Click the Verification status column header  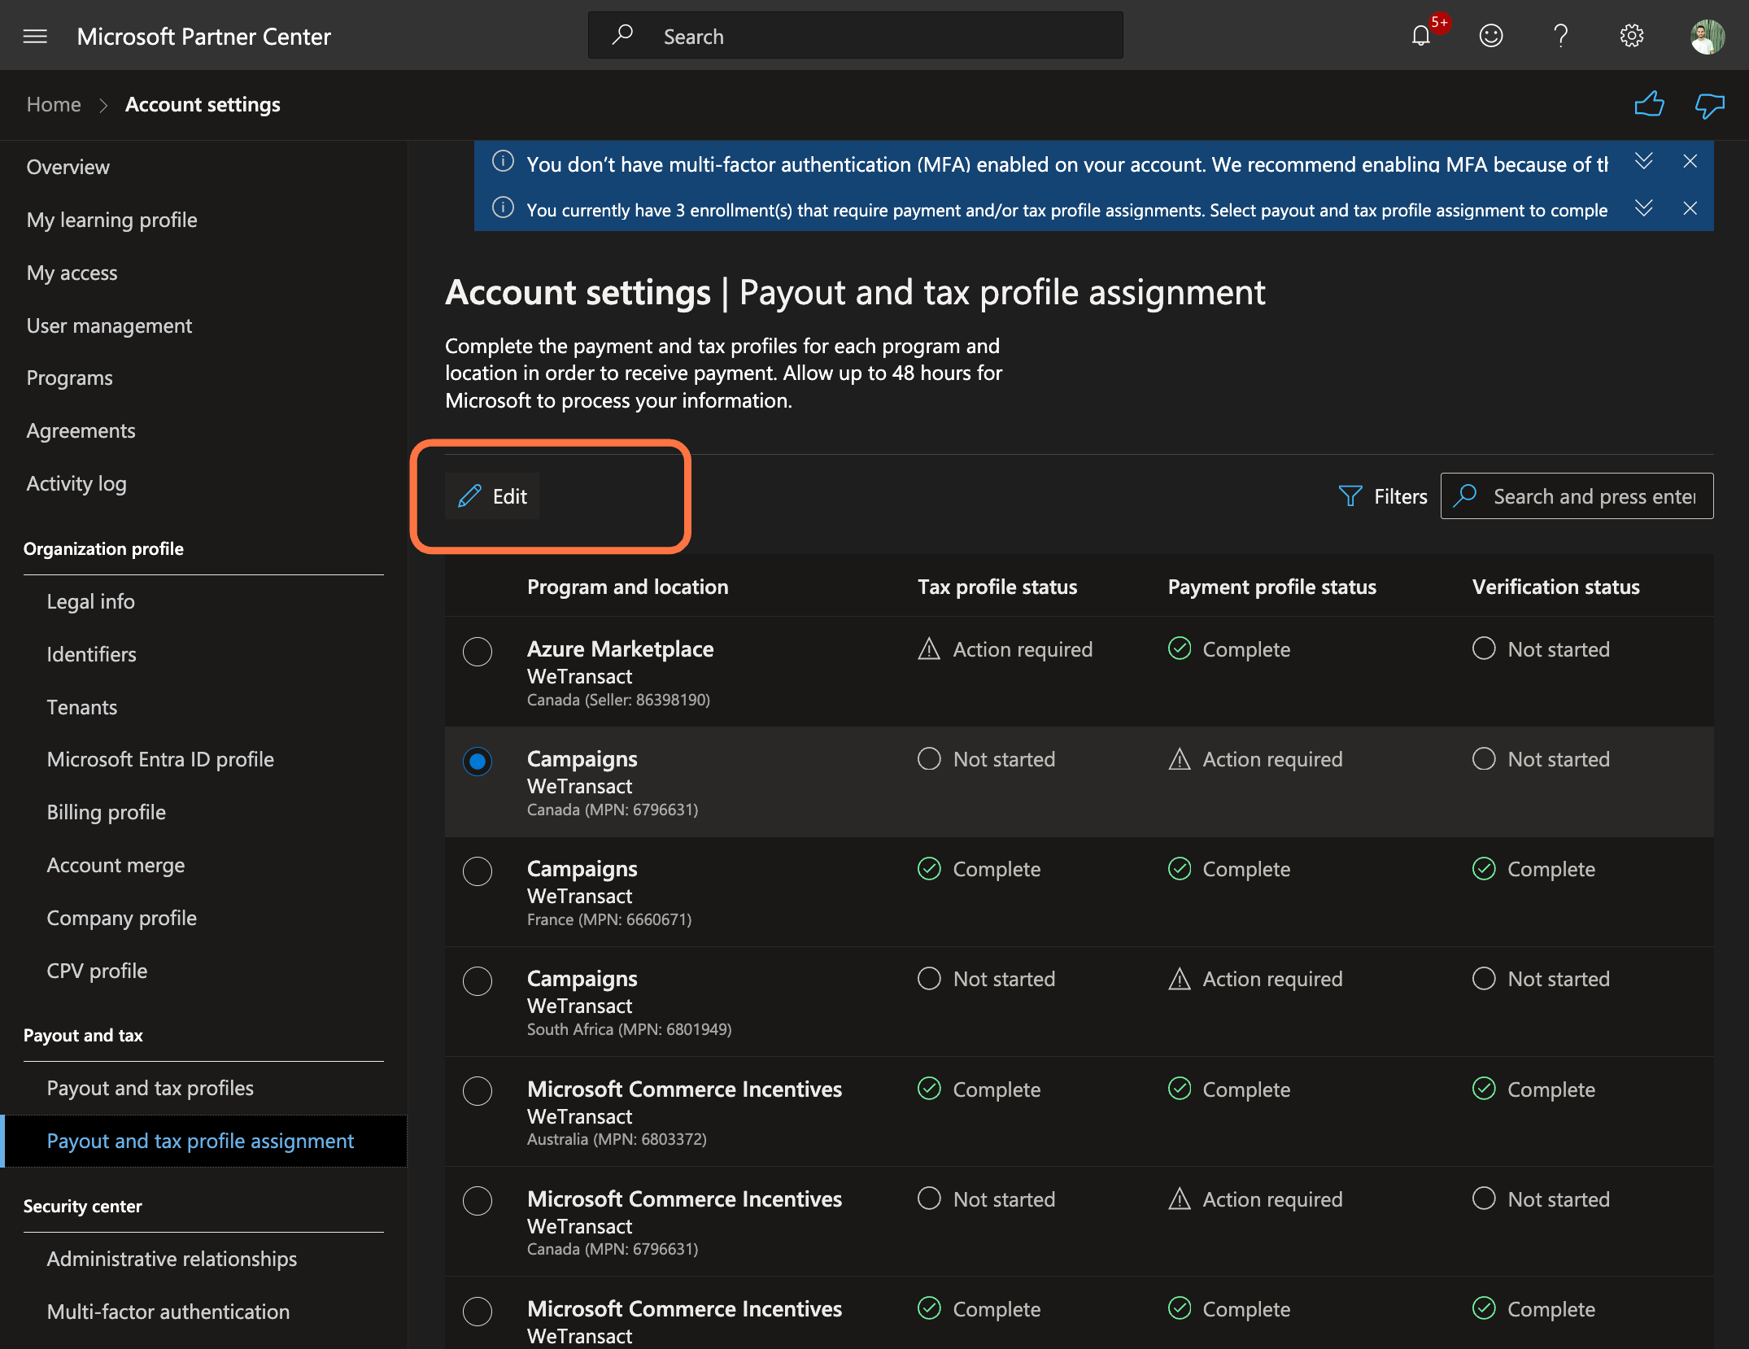1555,587
